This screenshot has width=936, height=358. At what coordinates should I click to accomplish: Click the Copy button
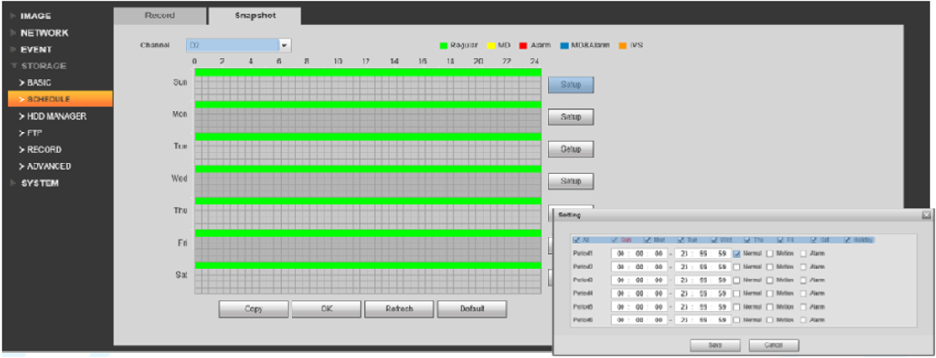254,309
